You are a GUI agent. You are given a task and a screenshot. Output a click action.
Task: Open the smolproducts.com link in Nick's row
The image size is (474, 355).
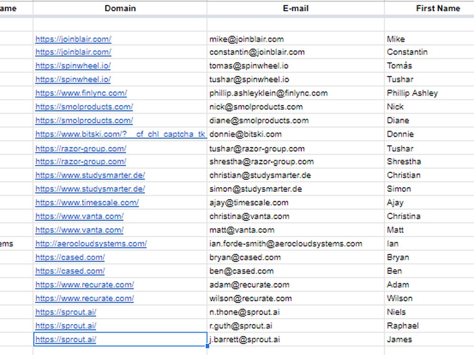point(84,107)
